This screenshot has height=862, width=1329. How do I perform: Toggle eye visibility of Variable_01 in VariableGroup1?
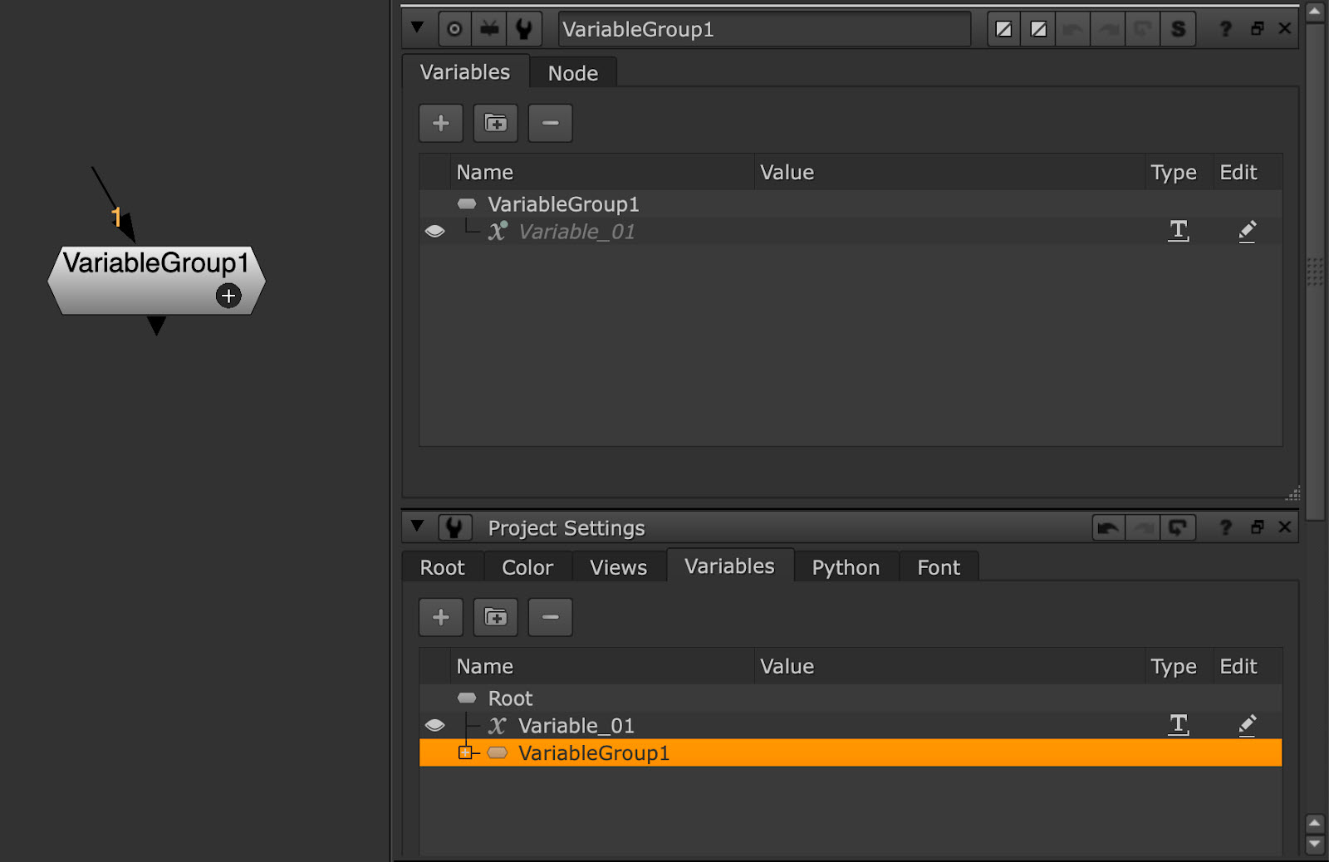click(x=435, y=232)
